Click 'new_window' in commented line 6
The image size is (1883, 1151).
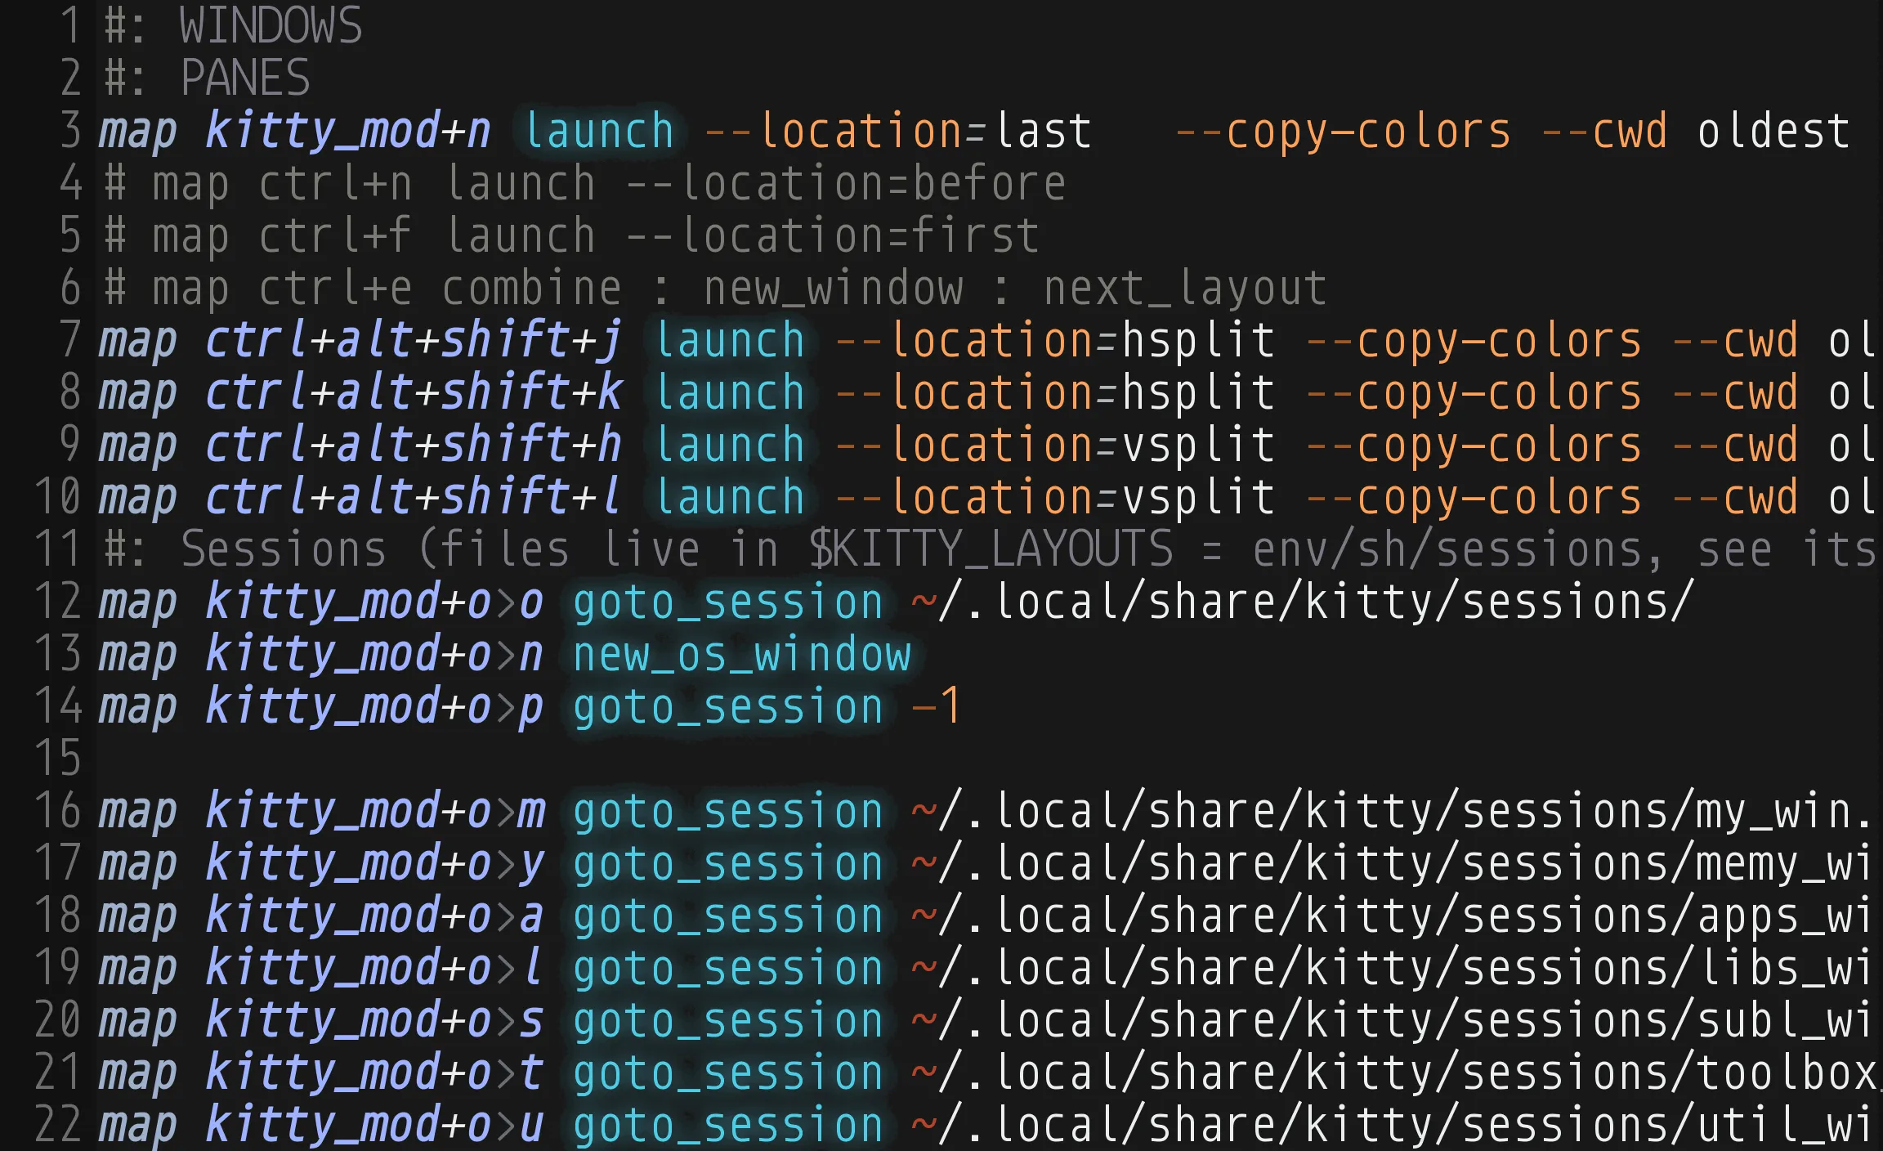(x=834, y=289)
